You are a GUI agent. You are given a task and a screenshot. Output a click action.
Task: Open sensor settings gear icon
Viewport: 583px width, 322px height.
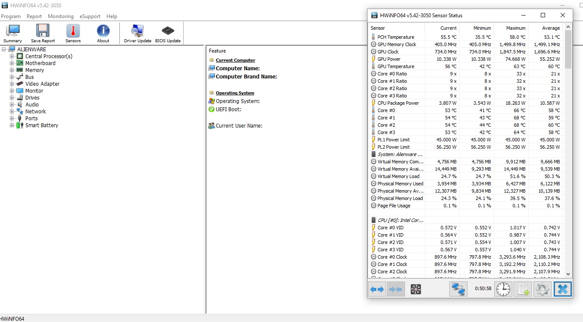[x=542, y=289]
